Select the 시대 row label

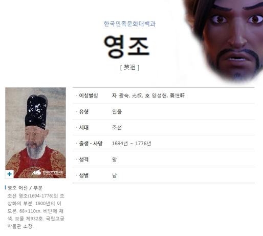pos(83,127)
